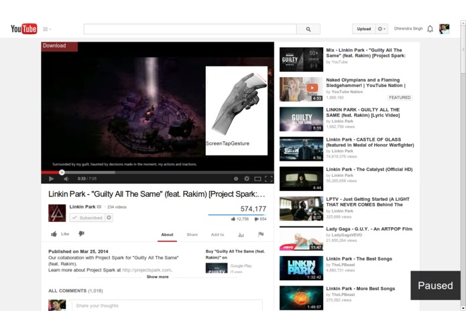
Task: Click the 234 videos link
Action: click(117, 207)
